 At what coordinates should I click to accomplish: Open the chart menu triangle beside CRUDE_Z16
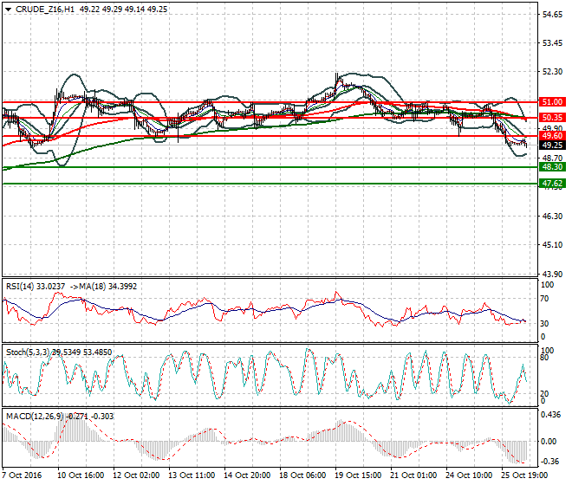tap(8, 10)
